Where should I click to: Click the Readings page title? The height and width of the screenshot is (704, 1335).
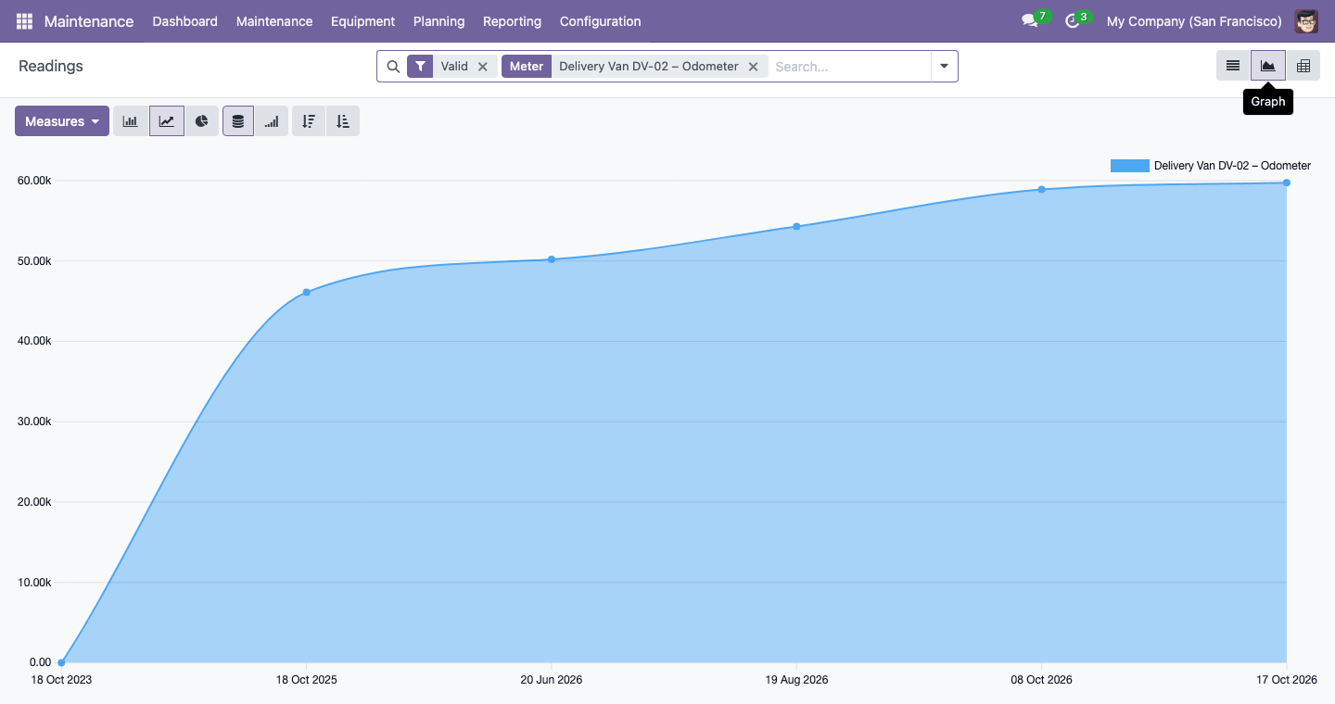(51, 66)
